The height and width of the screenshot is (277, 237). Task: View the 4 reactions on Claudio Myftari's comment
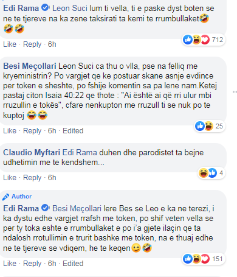(211, 173)
